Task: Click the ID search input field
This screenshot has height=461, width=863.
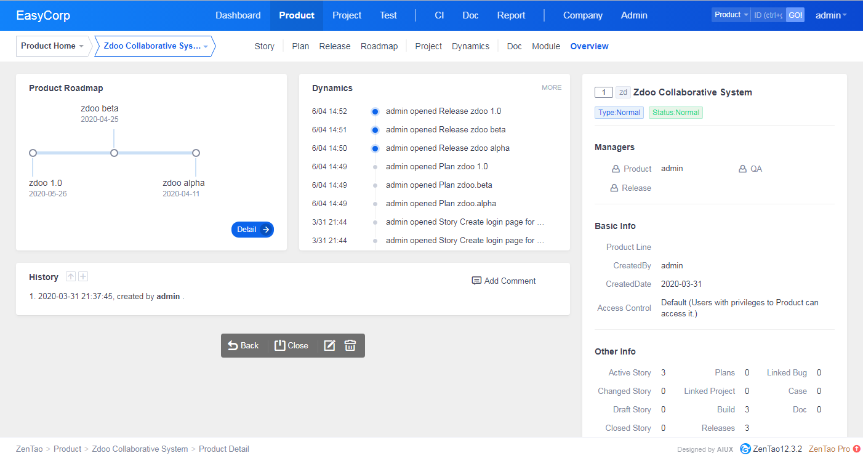Action: [768, 15]
